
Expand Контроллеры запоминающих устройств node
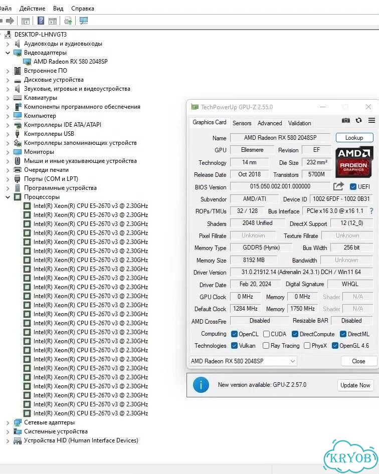point(8,143)
